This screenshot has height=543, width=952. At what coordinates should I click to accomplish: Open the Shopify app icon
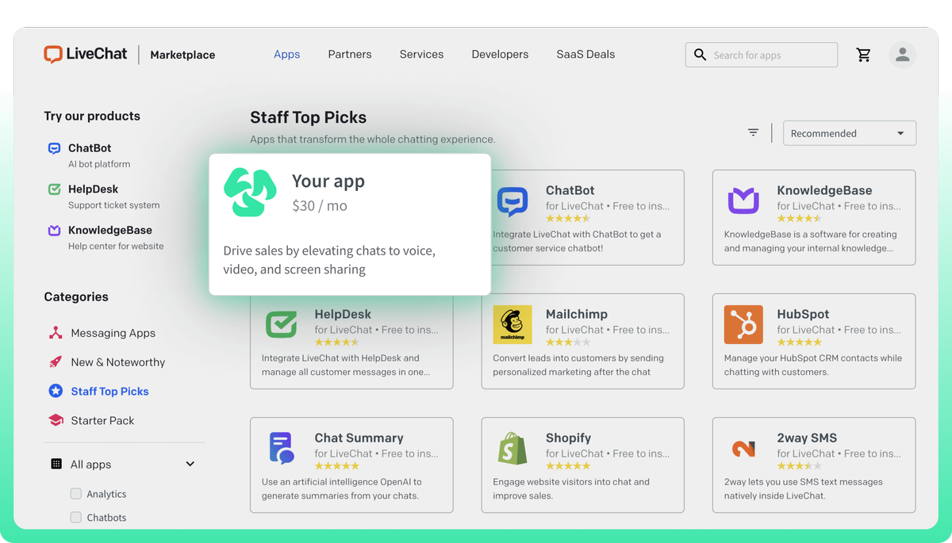pos(512,448)
